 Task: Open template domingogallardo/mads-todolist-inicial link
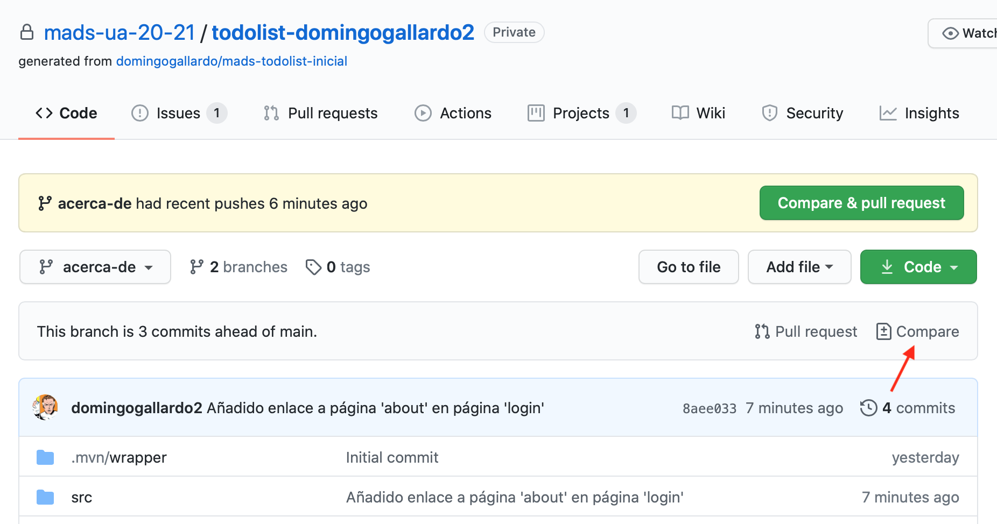click(231, 61)
